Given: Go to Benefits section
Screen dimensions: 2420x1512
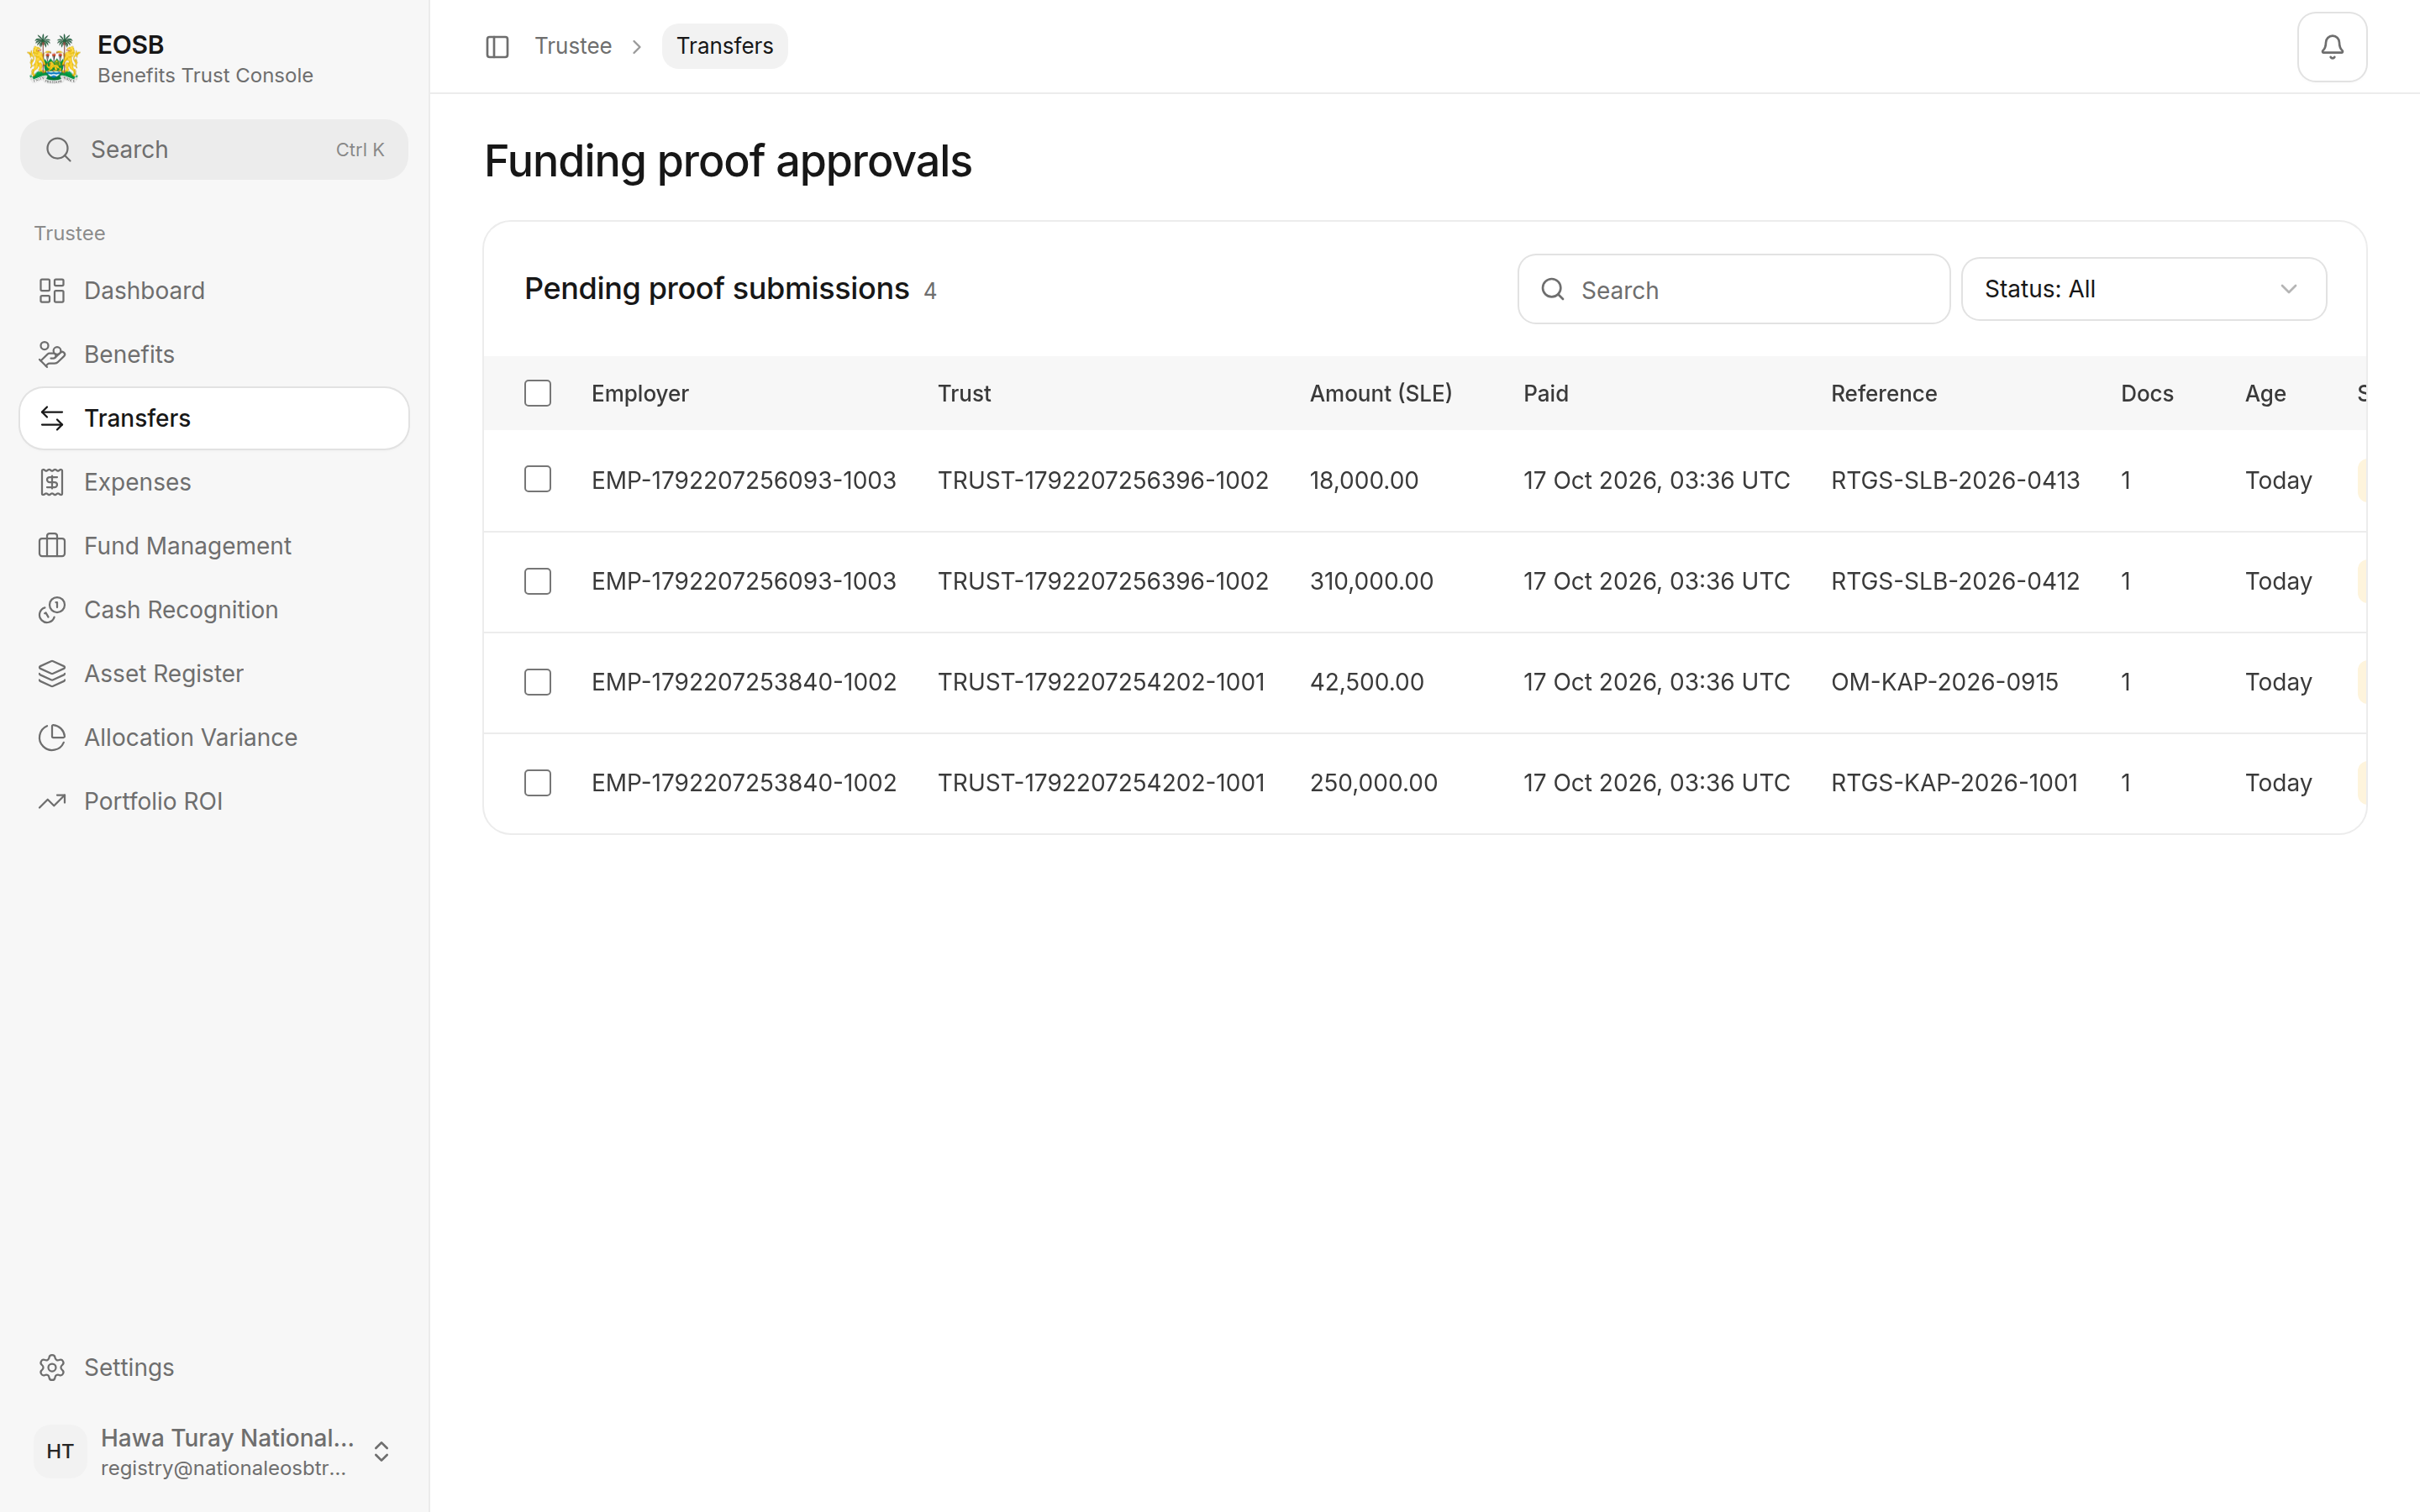Looking at the screenshot, I should pyautogui.click(x=214, y=354).
